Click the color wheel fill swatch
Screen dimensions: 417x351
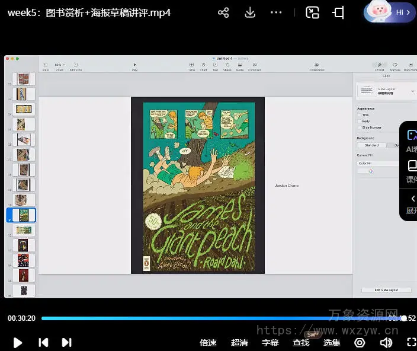tap(370, 171)
